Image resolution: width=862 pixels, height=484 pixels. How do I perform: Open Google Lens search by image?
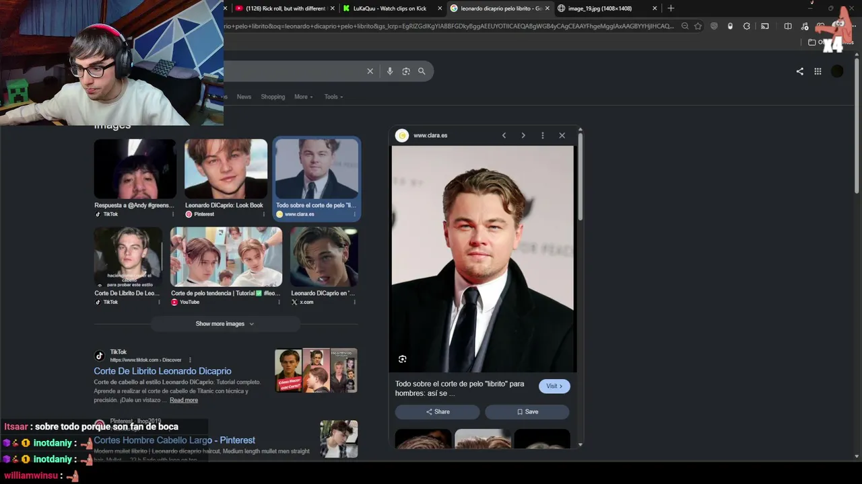point(405,71)
